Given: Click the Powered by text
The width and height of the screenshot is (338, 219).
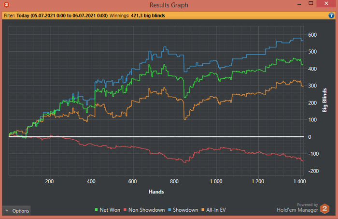Looking at the screenshot, I should [x=308, y=204].
